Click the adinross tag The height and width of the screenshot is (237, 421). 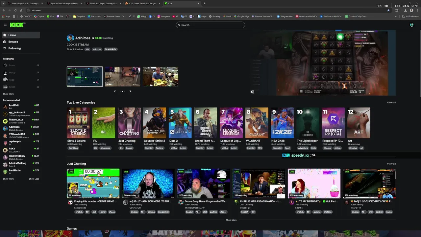point(97,49)
